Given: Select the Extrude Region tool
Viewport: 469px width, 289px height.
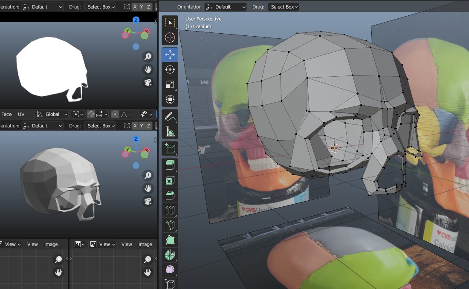Looking at the screenshot, I should (x=170, y=165).
